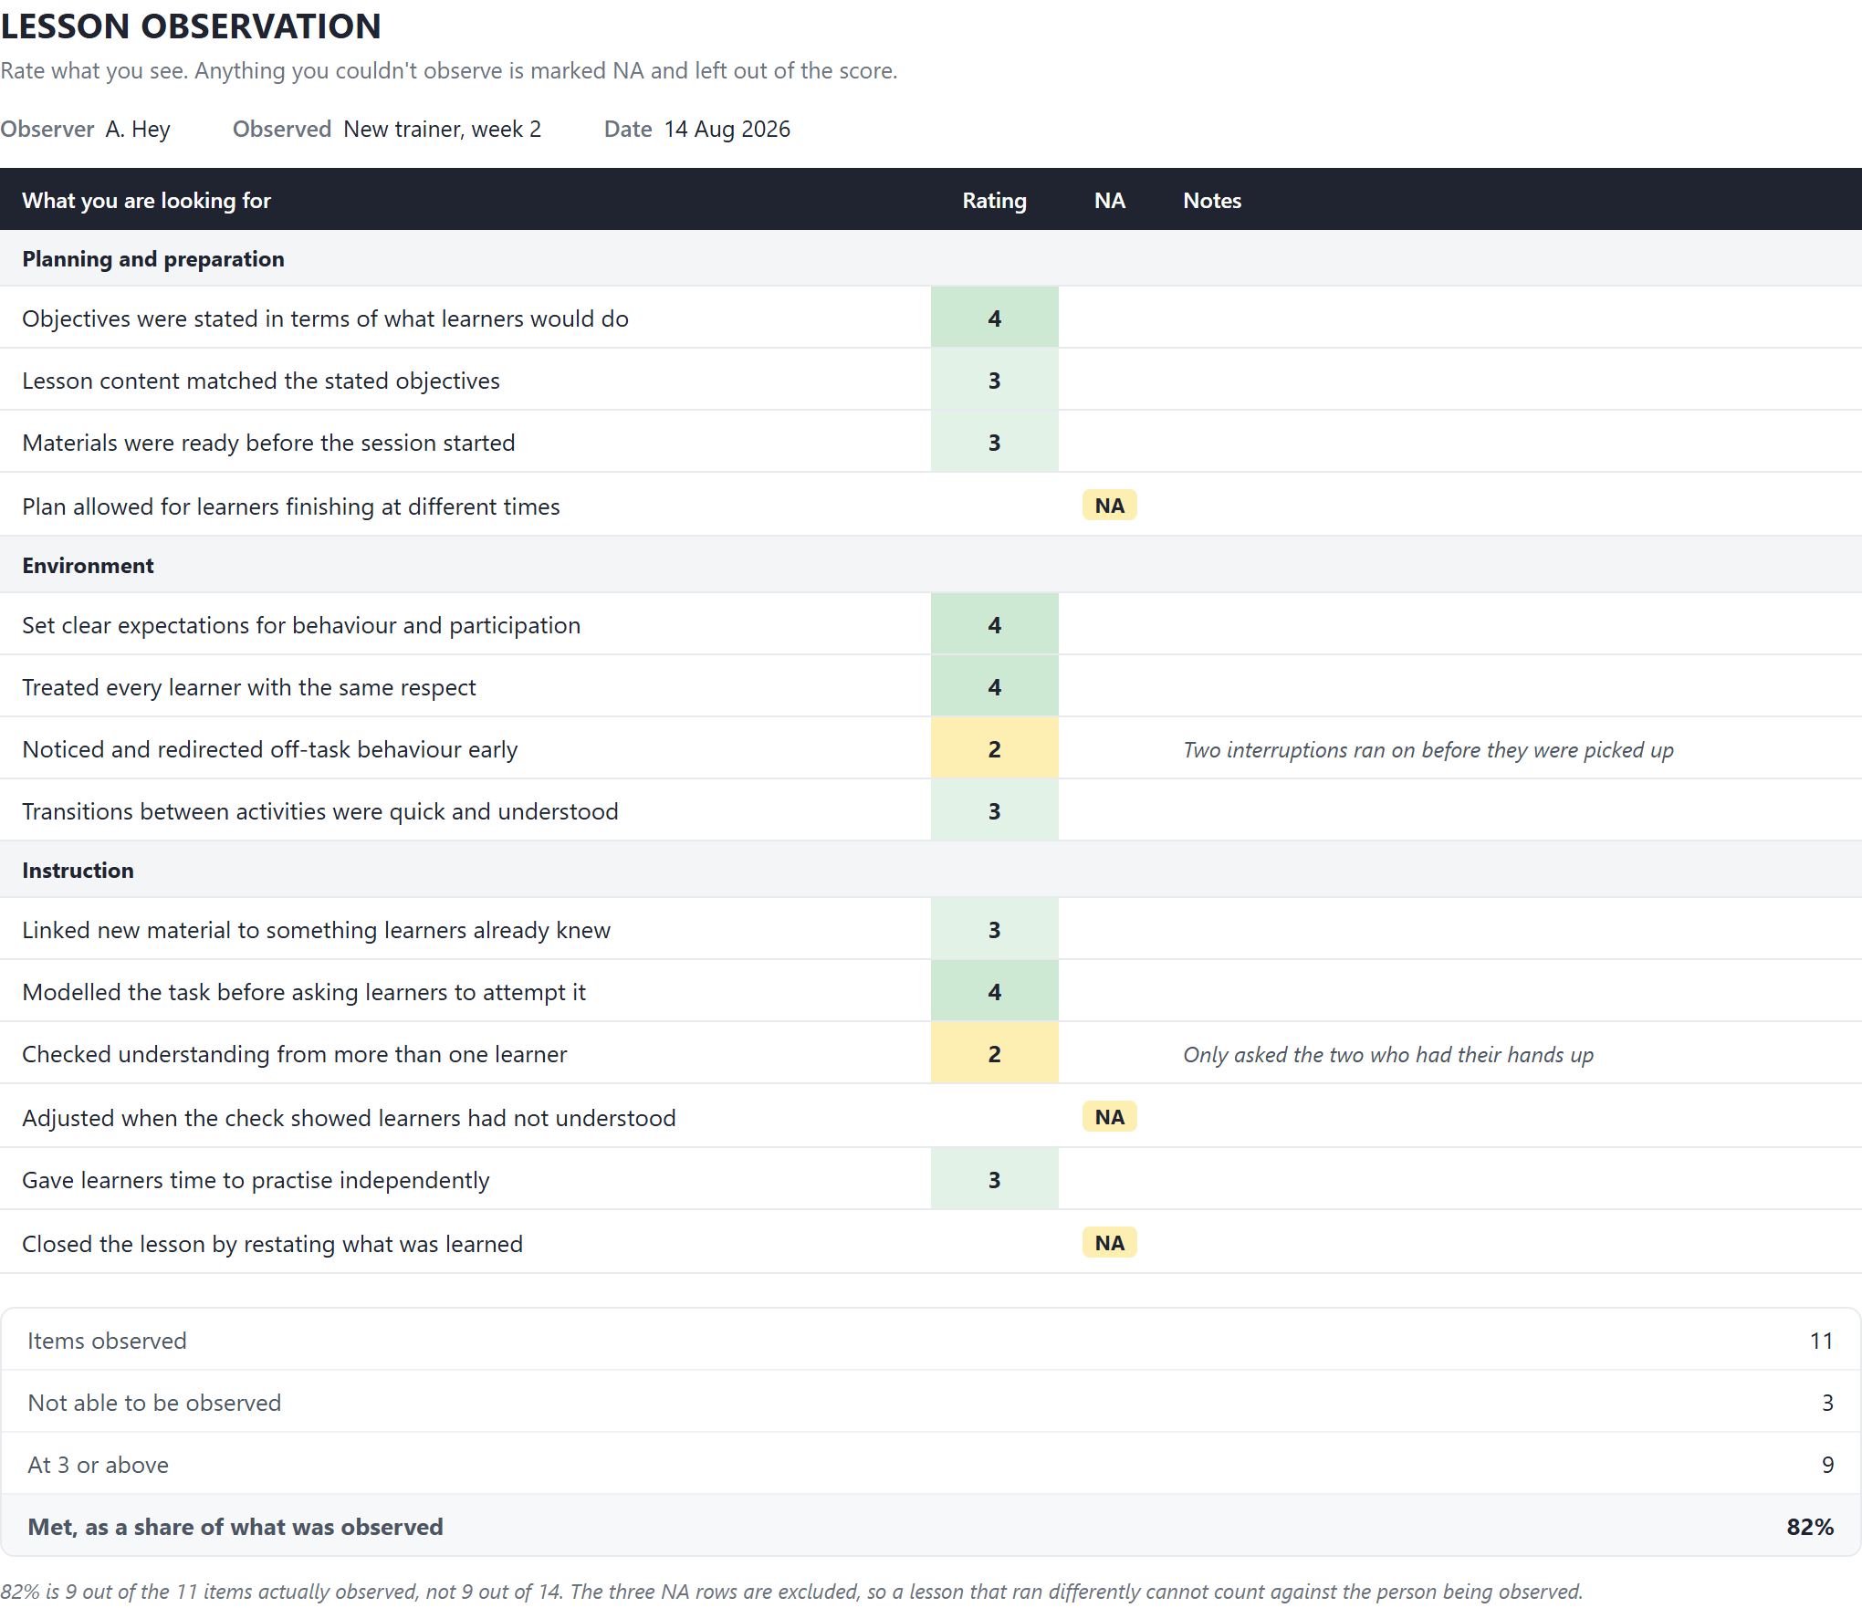Click 'Set clear expectations for behaviour' text
1862x1608 pixels.
(x=301, y=624)
